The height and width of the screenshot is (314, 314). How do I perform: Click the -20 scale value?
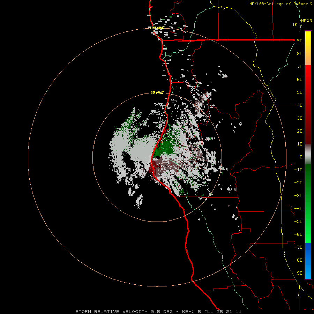pos(298,183)
